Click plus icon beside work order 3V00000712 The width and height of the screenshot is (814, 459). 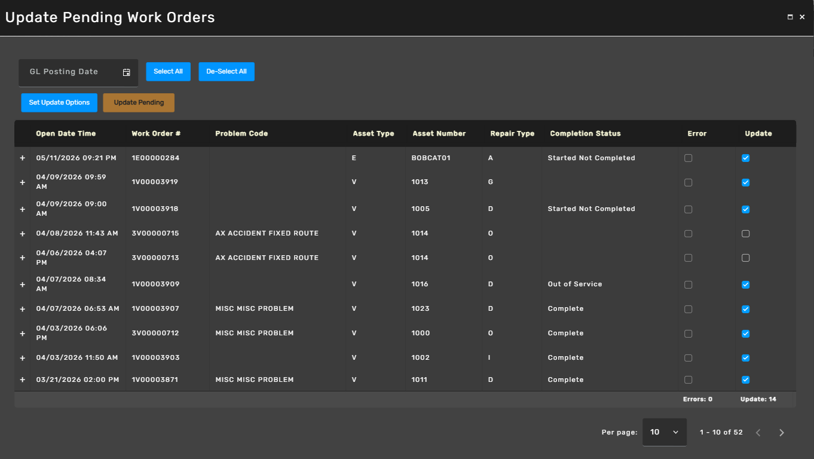[x=23, y=333]
